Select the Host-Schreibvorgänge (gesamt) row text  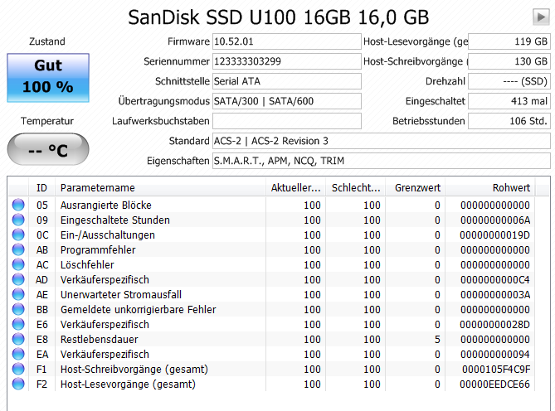134,369
